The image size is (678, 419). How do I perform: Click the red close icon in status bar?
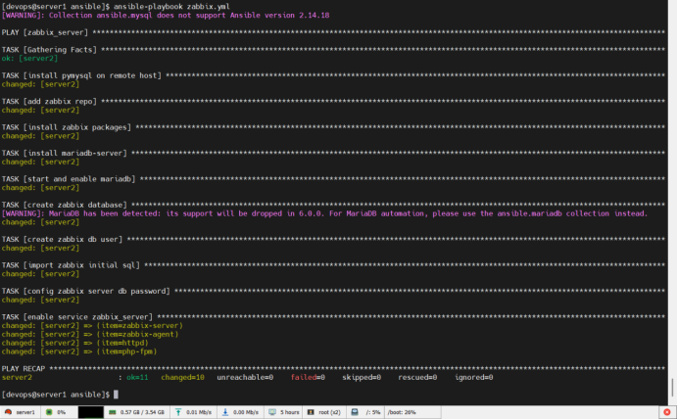tap(667, 412)
